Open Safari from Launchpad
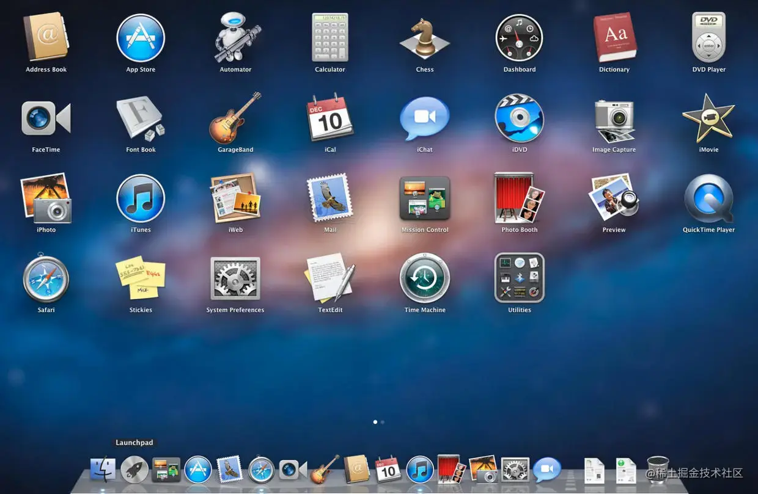 pos(46,278)
